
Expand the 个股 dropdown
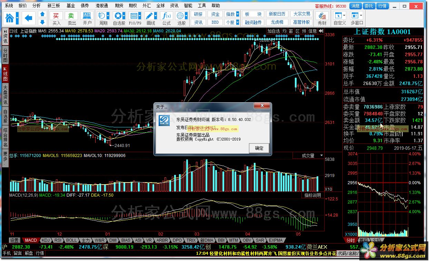[237, 22]
